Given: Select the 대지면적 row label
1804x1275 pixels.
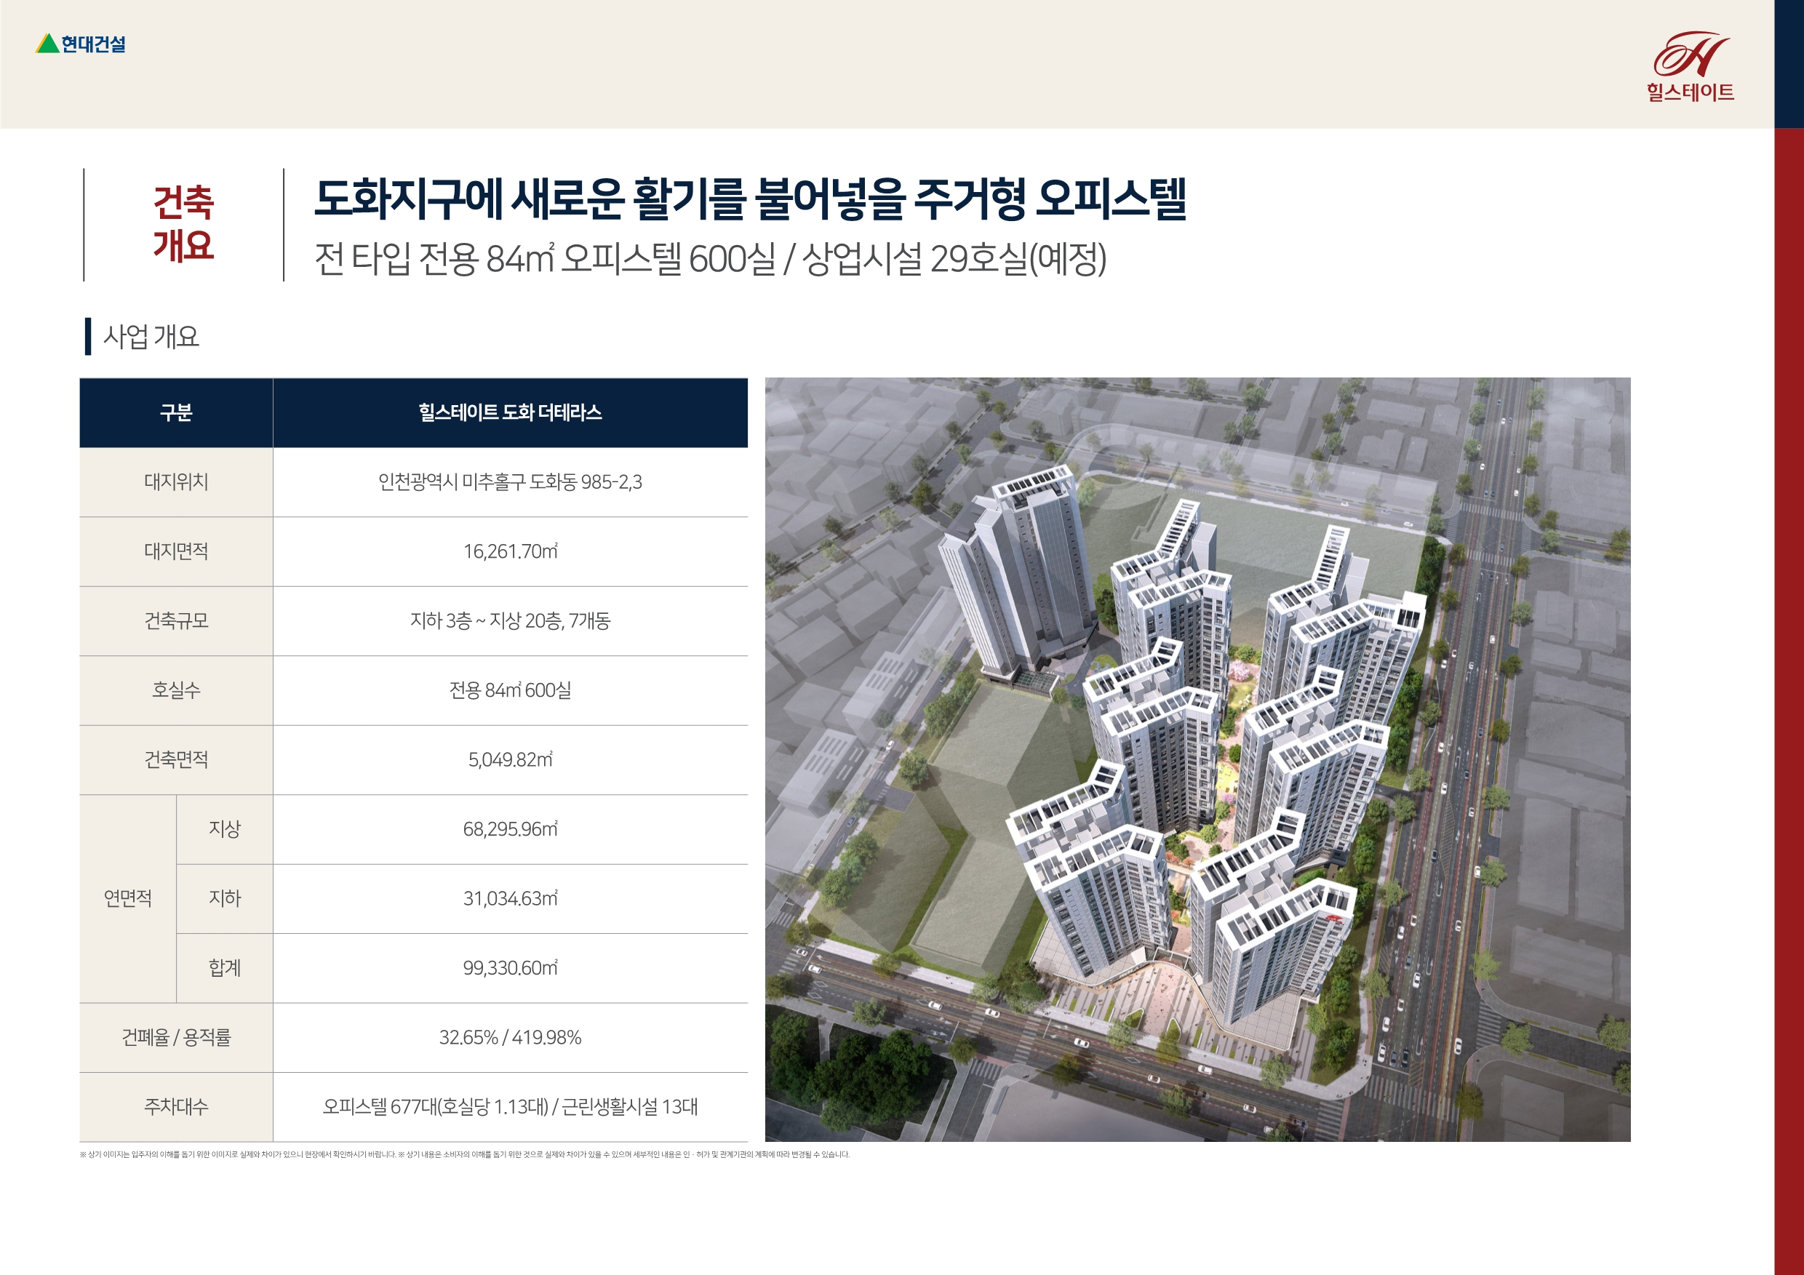Looking at the screenshot, I should click(x=176, y=551).
